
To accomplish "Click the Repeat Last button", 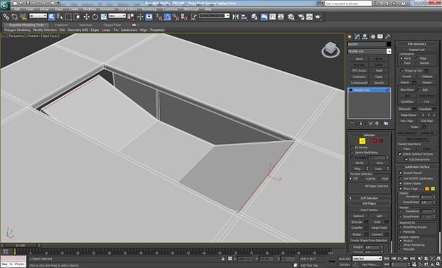I will point(417,50).
